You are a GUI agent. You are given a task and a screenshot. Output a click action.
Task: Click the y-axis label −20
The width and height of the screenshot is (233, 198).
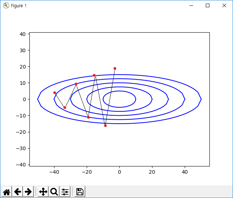21,132
